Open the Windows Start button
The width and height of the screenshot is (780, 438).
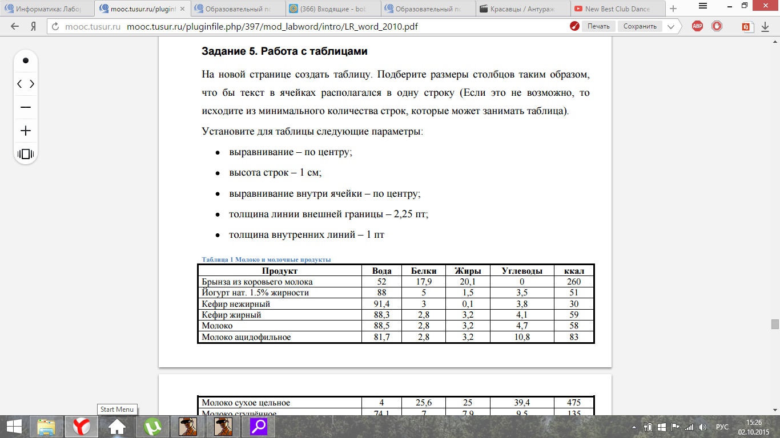click(x=14, y=426)
